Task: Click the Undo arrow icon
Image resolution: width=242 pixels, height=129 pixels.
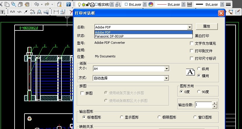Action: [x=37, y=4]
